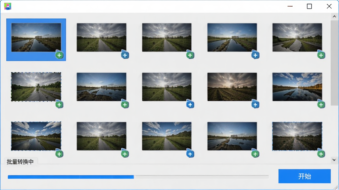The image size is (339, 190).
Task: Click the plus badge on row two, fourth thumbnail
Action: [x=255, y=105]
